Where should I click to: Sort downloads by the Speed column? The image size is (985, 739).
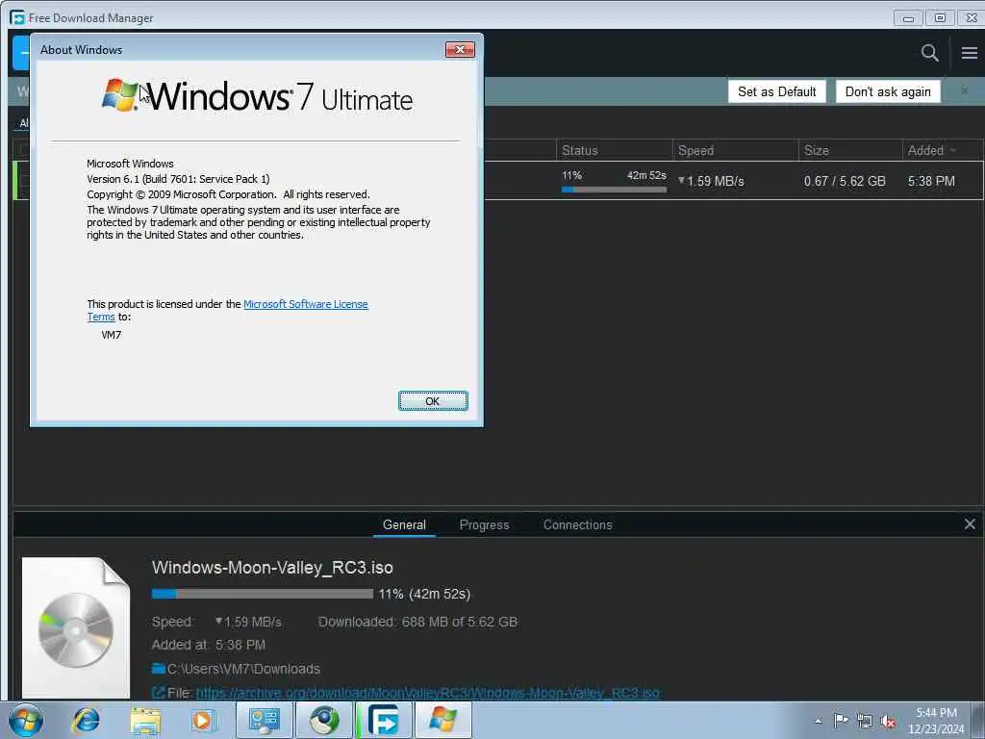(736, 150)
